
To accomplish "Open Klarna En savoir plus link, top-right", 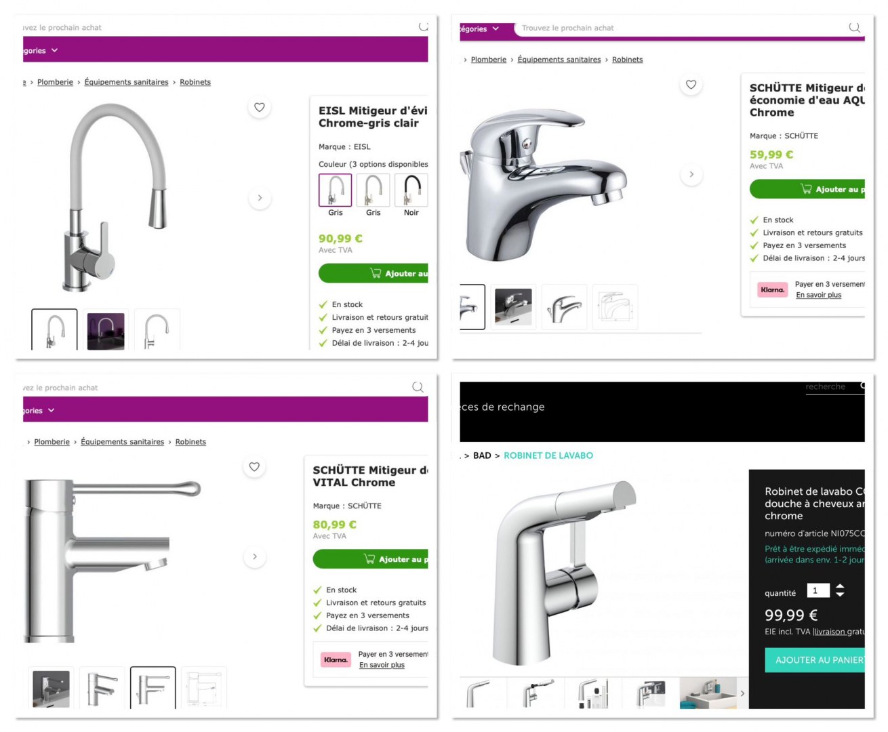I will click(x=818, y=295).
